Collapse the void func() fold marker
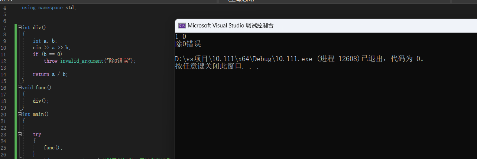 (20, 87)
